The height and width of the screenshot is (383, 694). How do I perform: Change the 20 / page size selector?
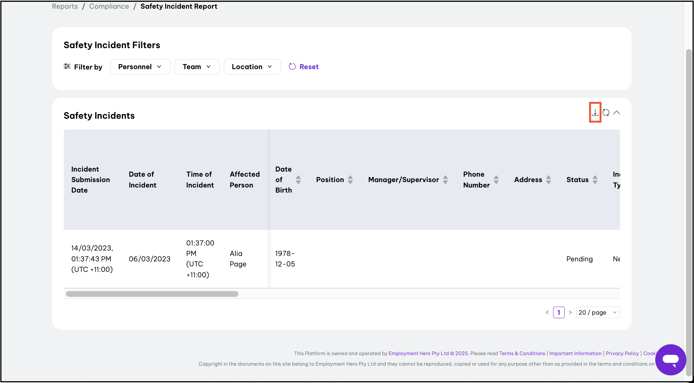click(x=598, y=312)
